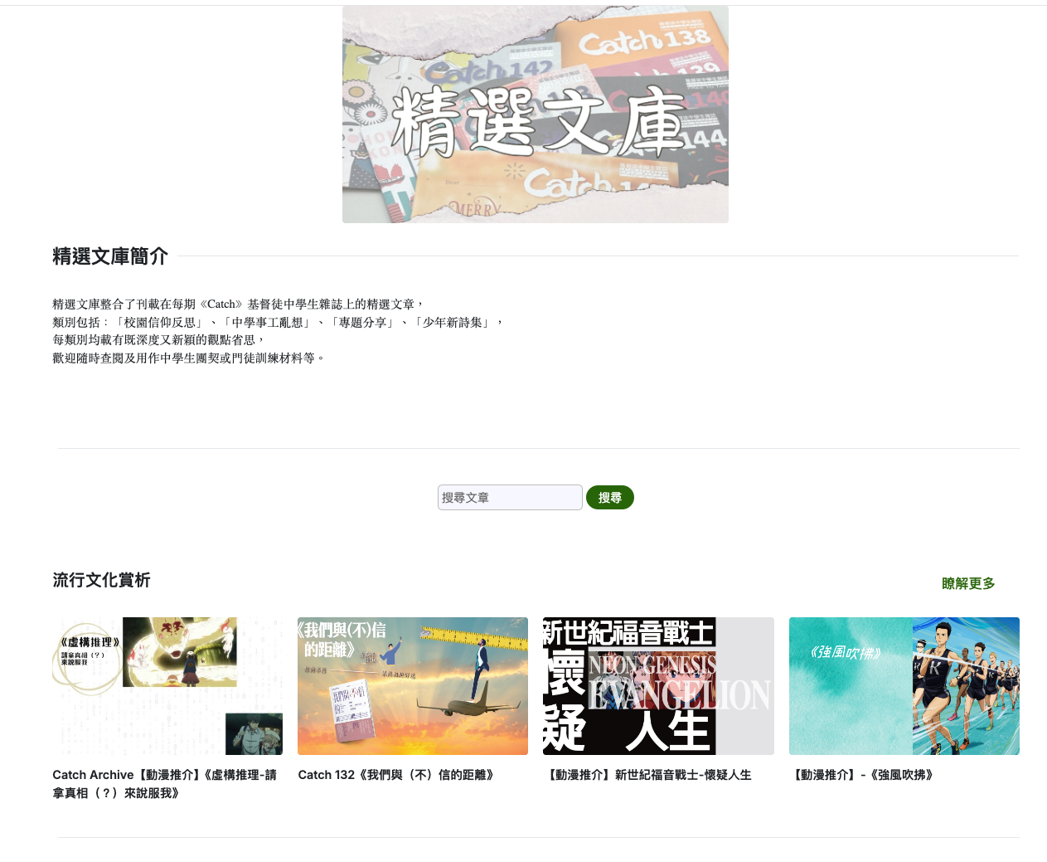
Task: Open the 《強風吹拂》 teal thumbnail
Action: [x=904, y=686]
